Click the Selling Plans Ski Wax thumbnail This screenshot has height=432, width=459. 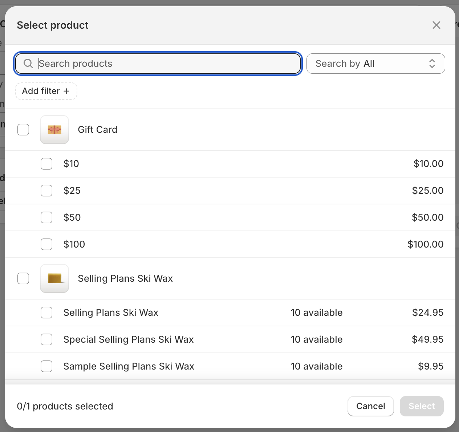(54, 278)
